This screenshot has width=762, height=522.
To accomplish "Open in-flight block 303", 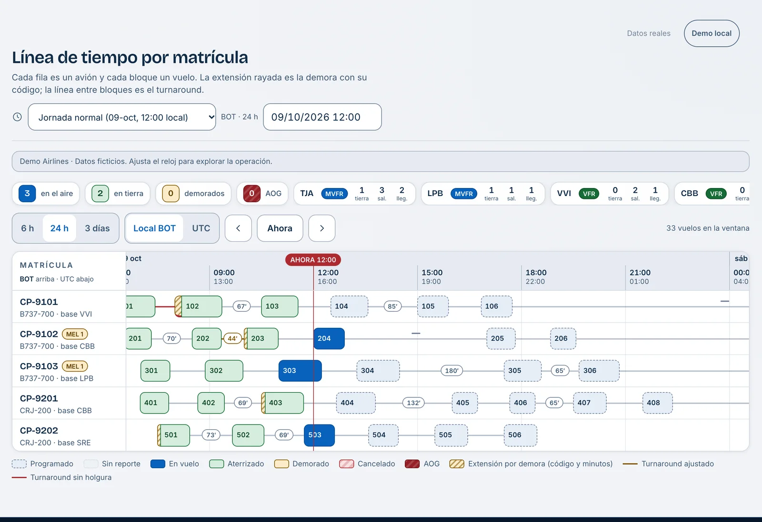I will [300, 371].
